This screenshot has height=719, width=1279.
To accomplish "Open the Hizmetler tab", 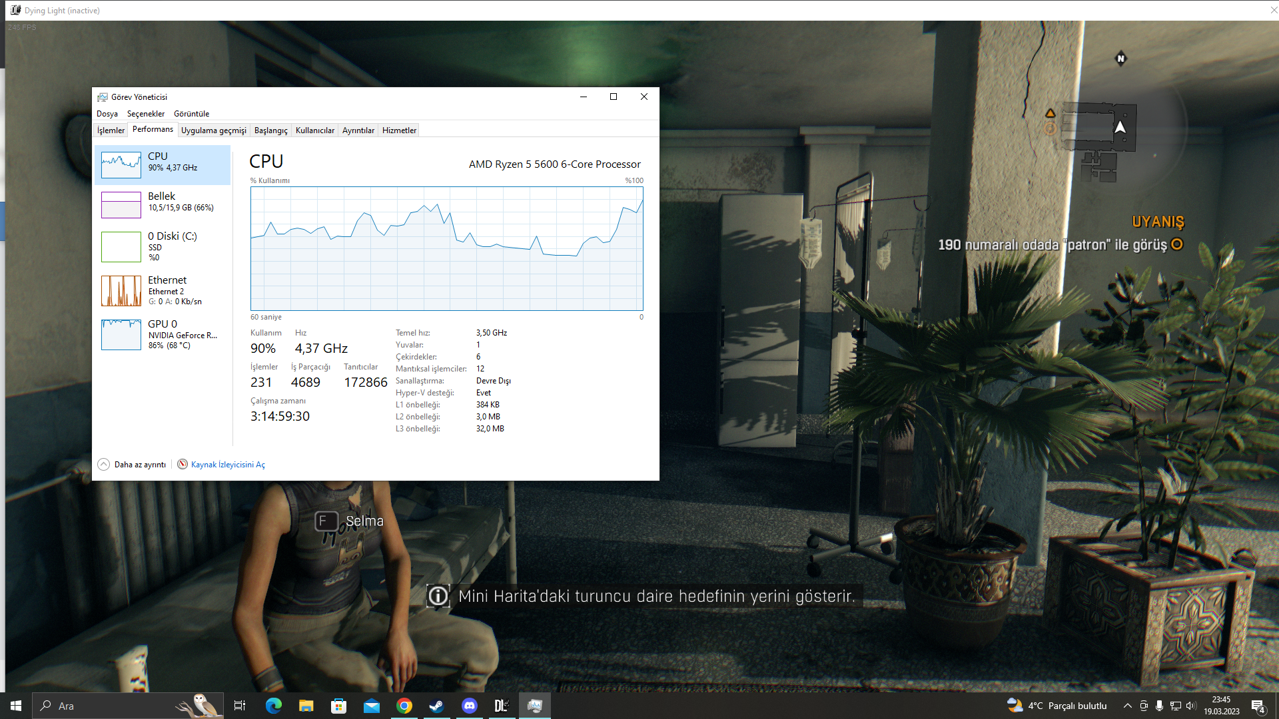I will click(399, 130).
